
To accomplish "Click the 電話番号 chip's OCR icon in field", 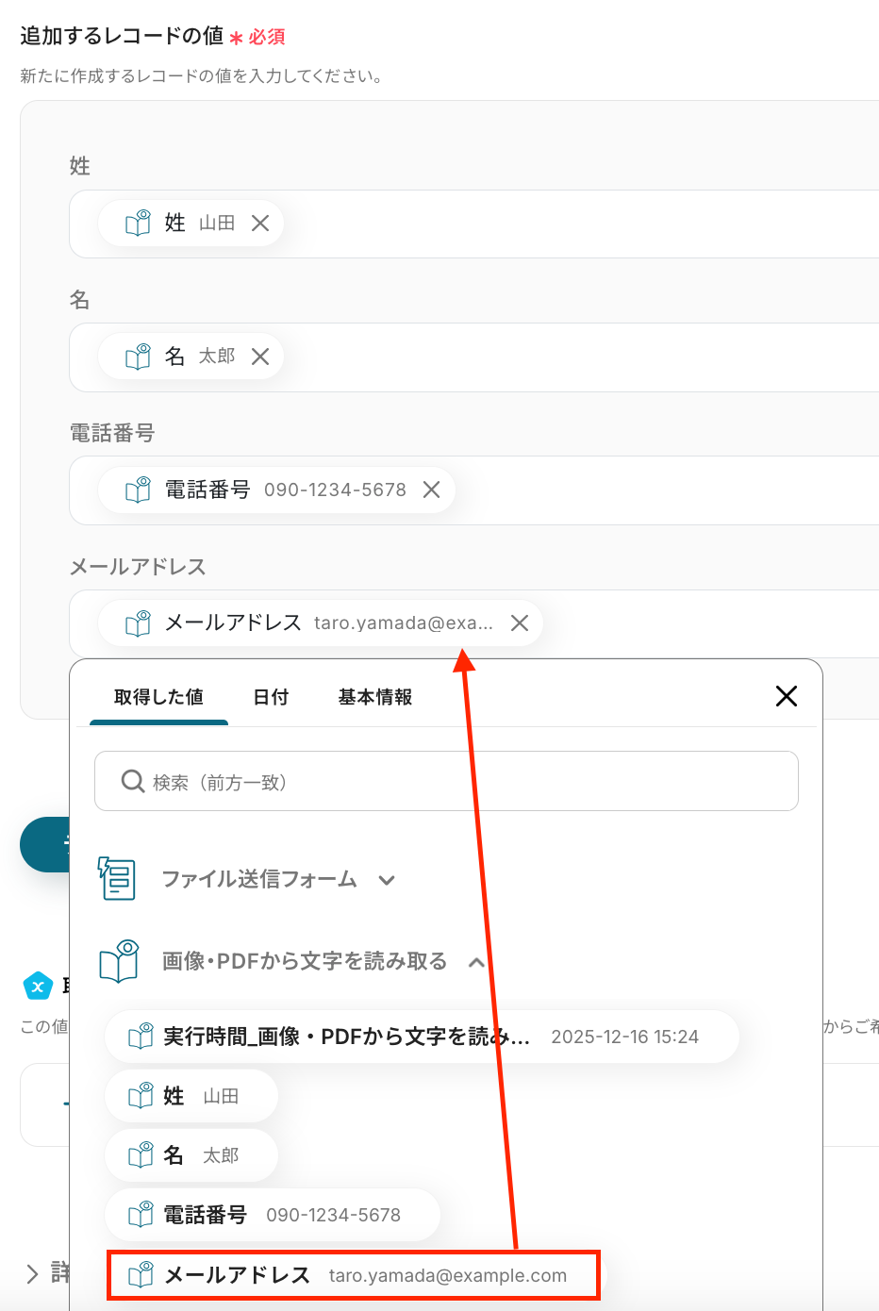I will pos(139,489).
